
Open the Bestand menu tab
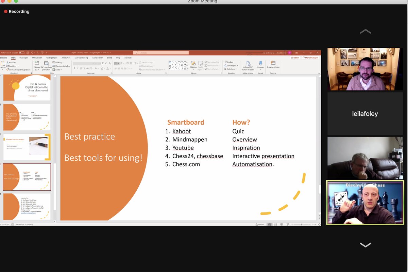pyautogui.click(x=3, y=58)
